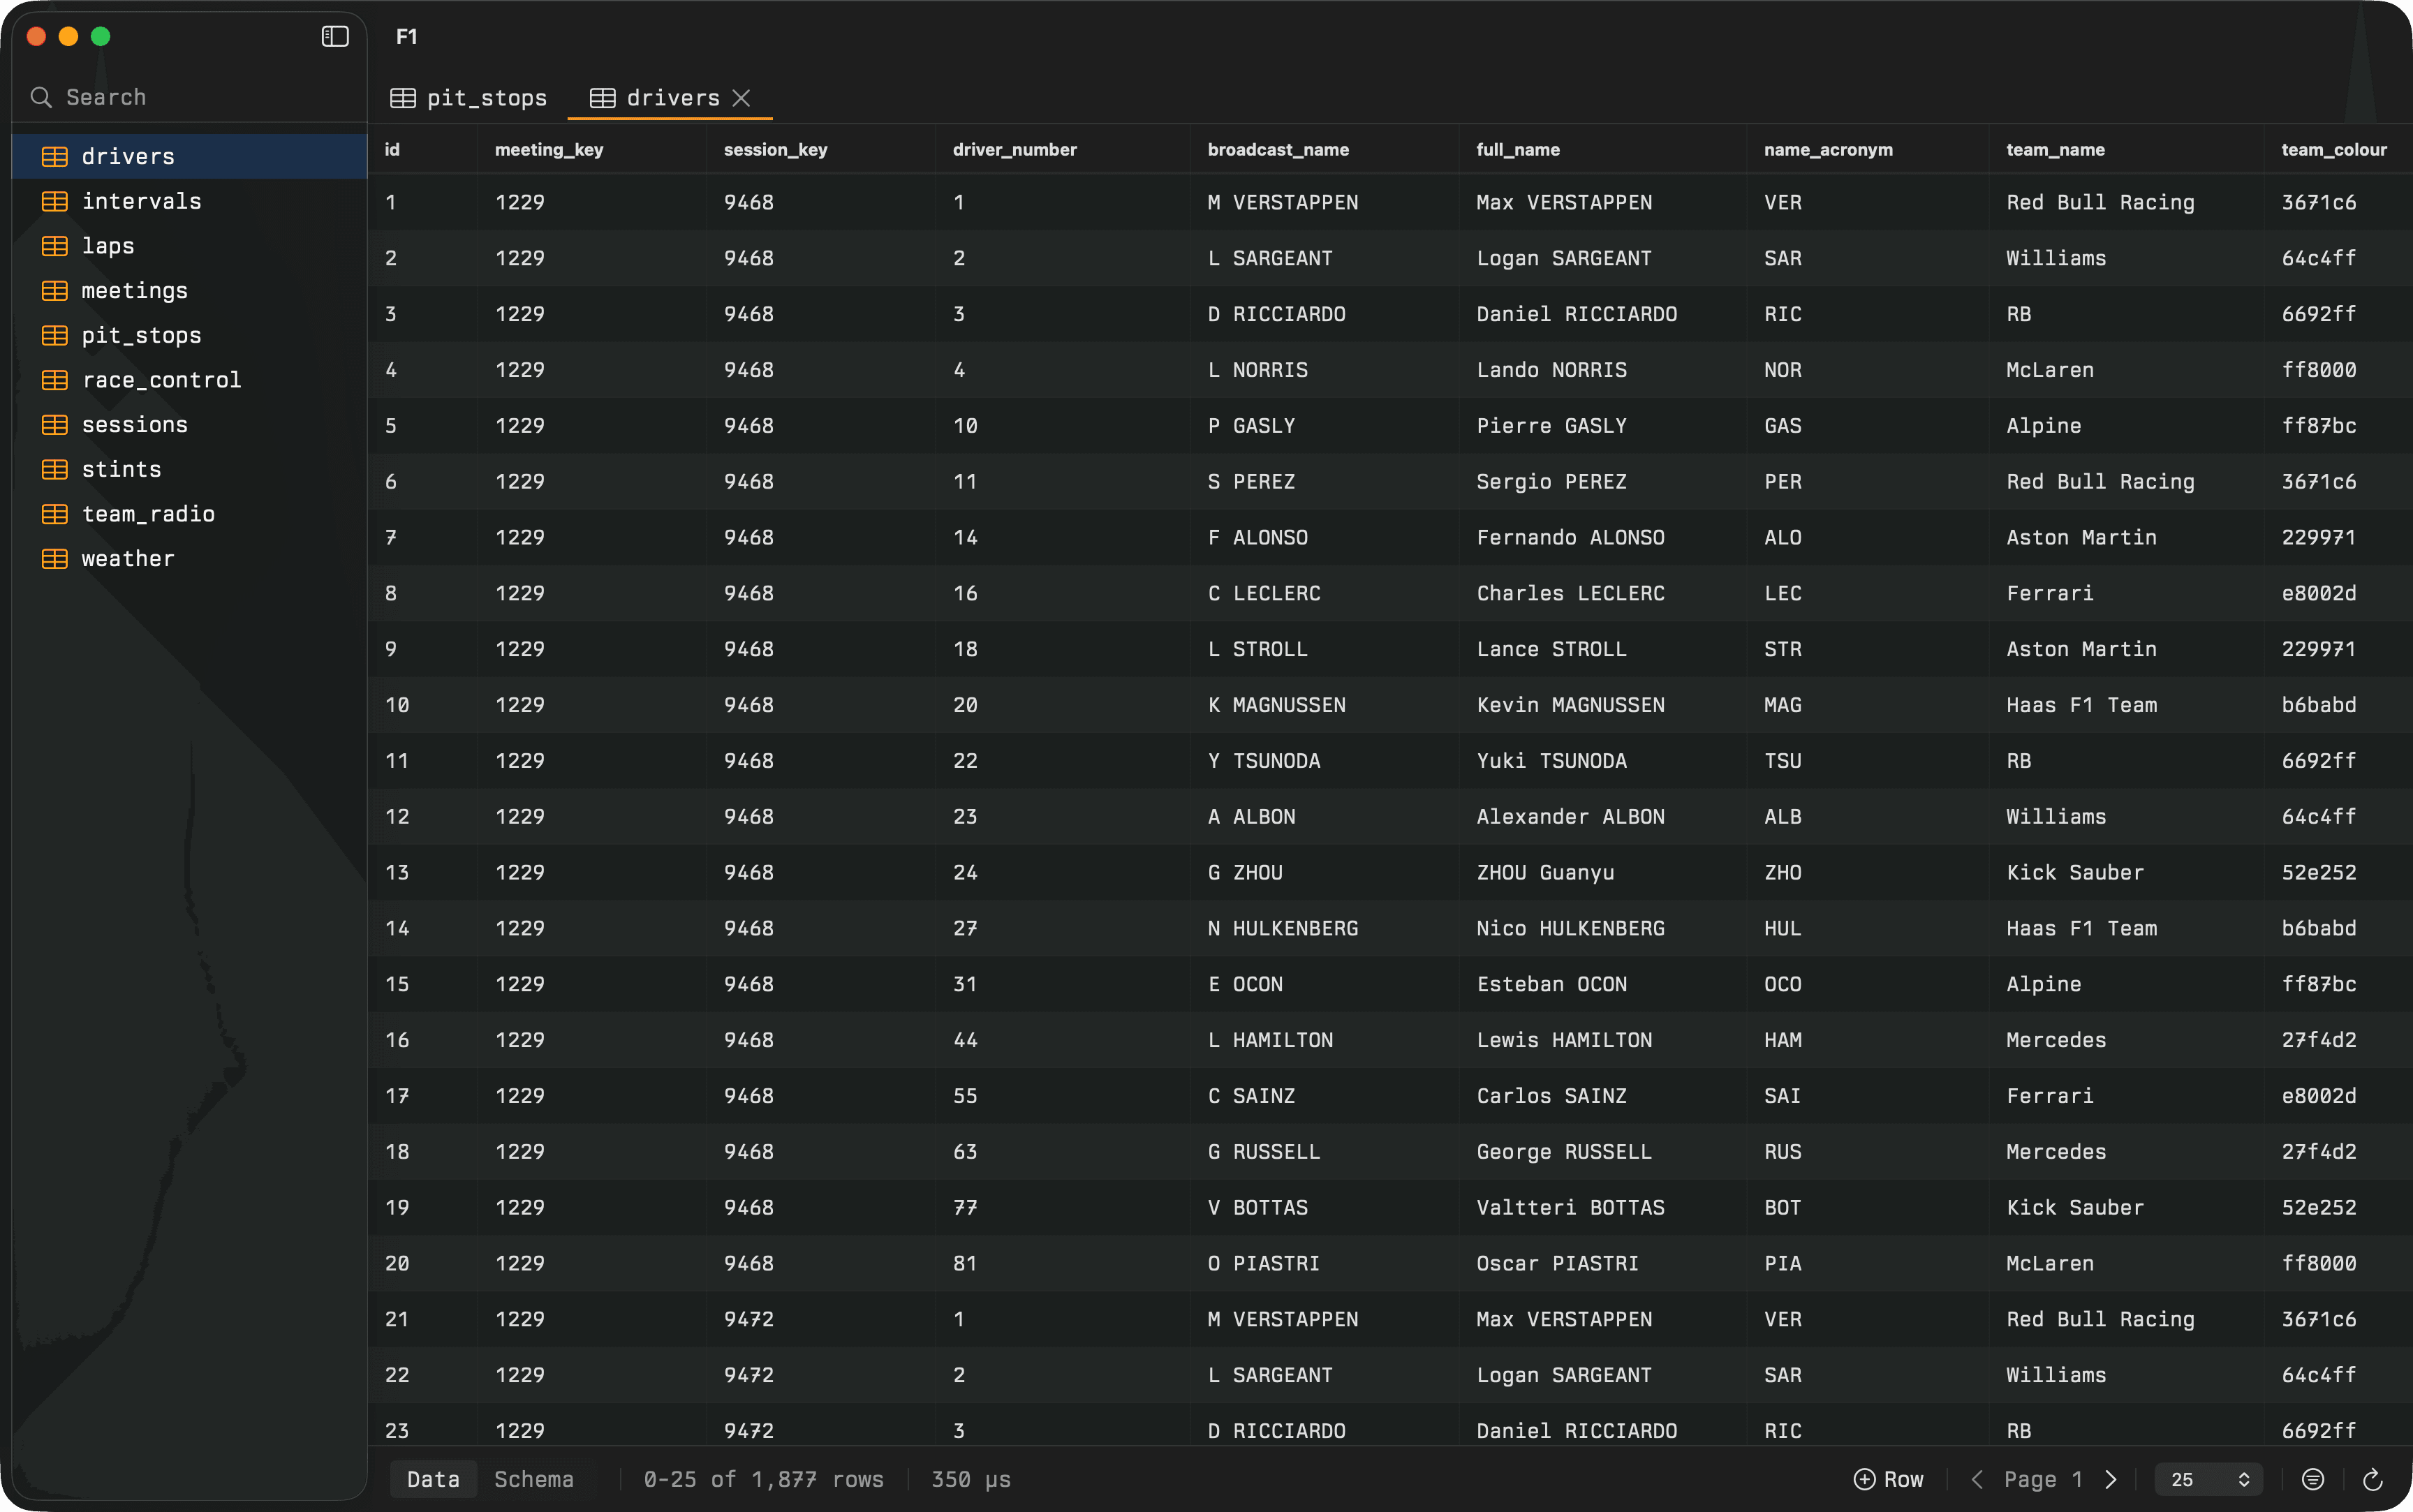This screenshot has width=2413, height=1512.
Task: Refresh the drivers table data
Action: point(2371,1479)
